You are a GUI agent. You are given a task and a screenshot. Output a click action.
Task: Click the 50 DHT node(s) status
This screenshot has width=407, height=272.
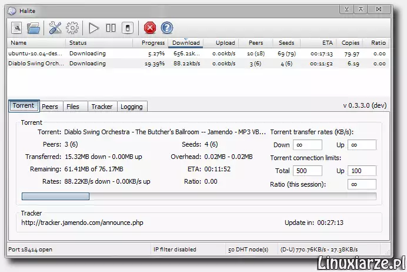248,250
